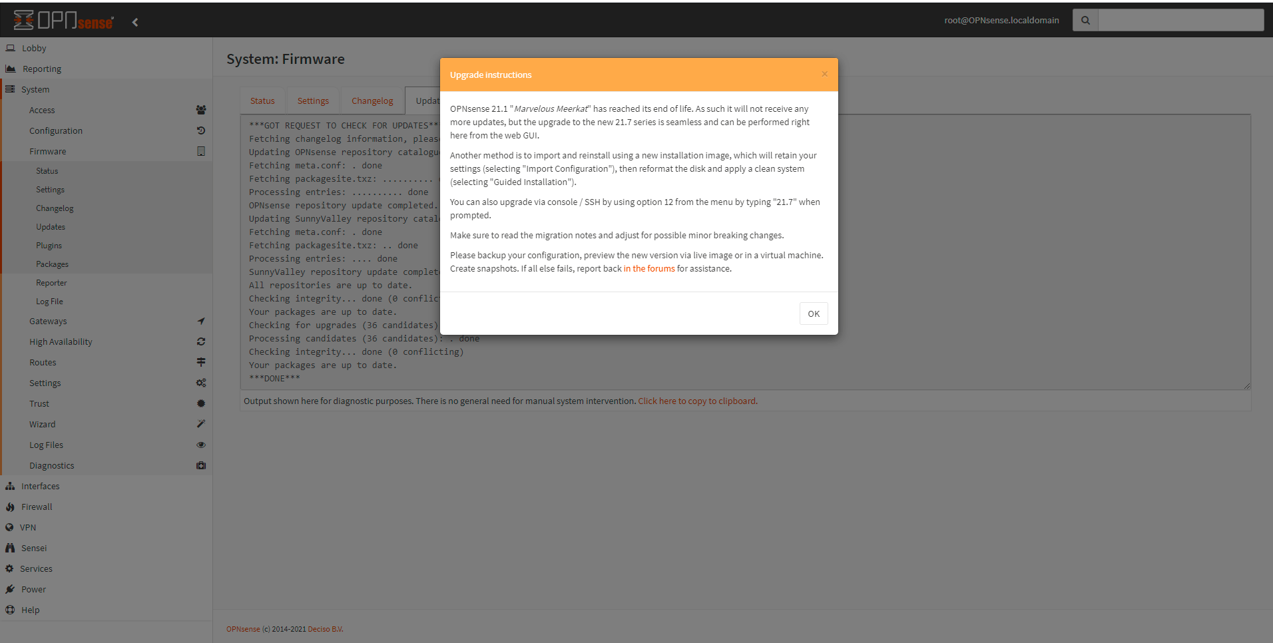The image size is (1273, 643).
Task: Click the Diagnostics medkit icon
Action: click(x=200, y=465)
